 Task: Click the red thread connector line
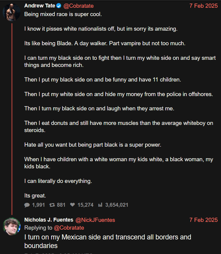[12, 119]
